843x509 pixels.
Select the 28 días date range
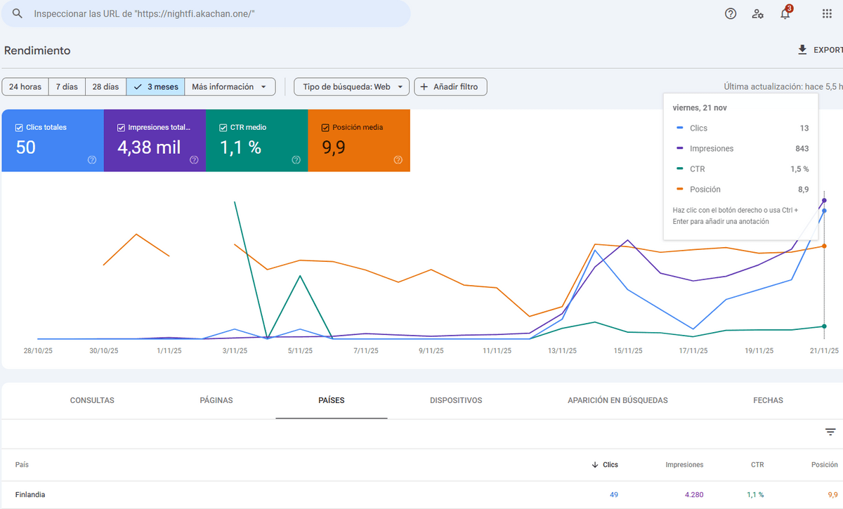(106, 87)
